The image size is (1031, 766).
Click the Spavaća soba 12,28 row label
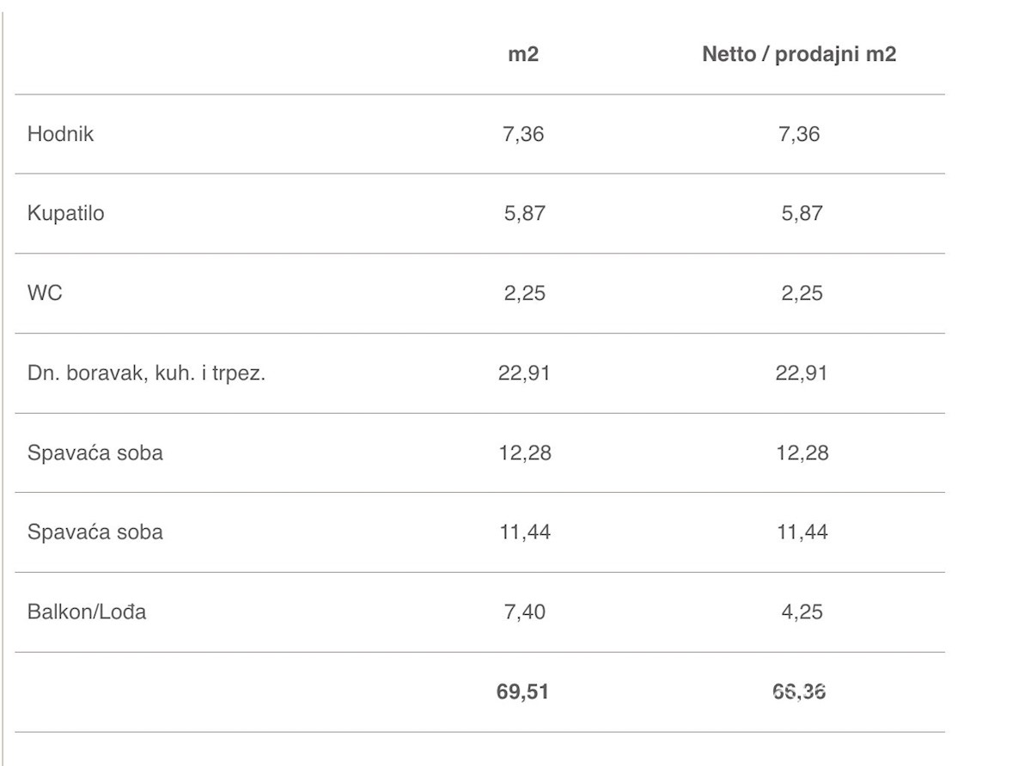coord(95,453)
